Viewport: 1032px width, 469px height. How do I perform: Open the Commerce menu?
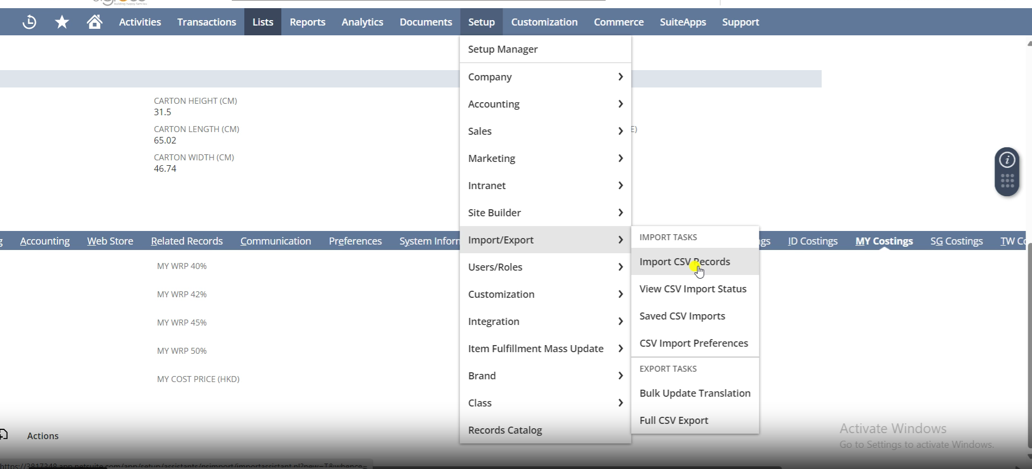tap(619, 22)
